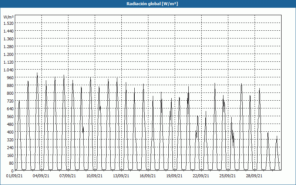
Task: Click the 1.040 y-axis value
Action: 9,70
